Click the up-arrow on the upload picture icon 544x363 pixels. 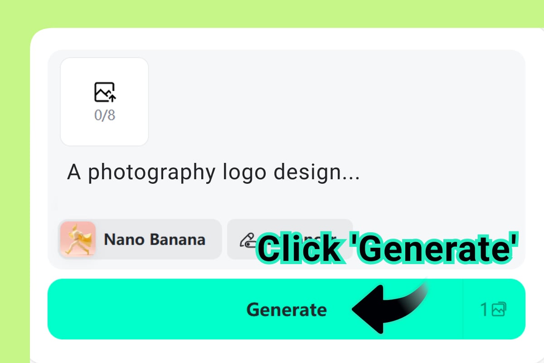click(x=112, y=97)
